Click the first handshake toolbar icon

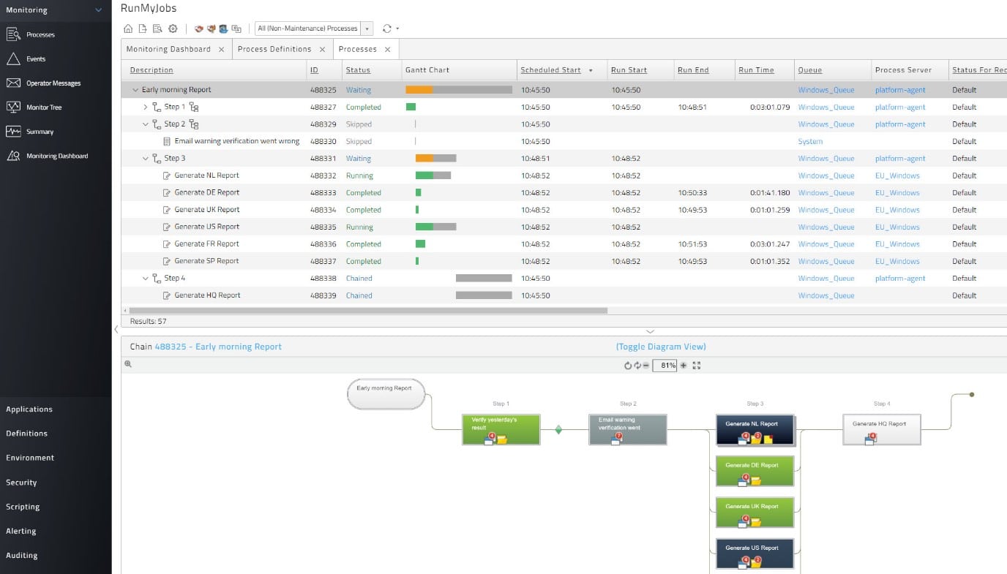[198, 29]
